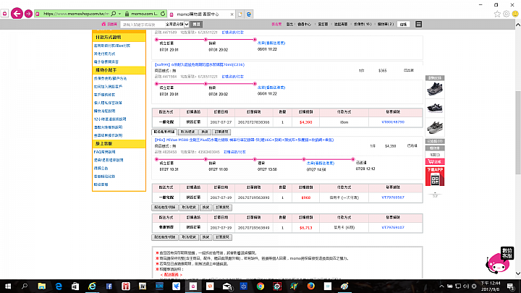
Task: Open the Mio MiVue M580 product link
Action: pyautogui.click(x=245, y=140)
